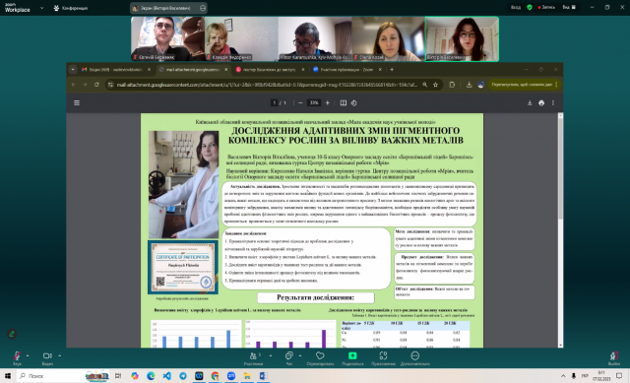The height and width of the screenshot is (383, 630).
Task: Leave the Zoom meeting
Action: [x=613, y=355]
